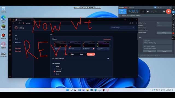The width and height of the screenshot is (175, 98).
Task: Pick red color swatch in drawing toolbar
Action: 173,33
